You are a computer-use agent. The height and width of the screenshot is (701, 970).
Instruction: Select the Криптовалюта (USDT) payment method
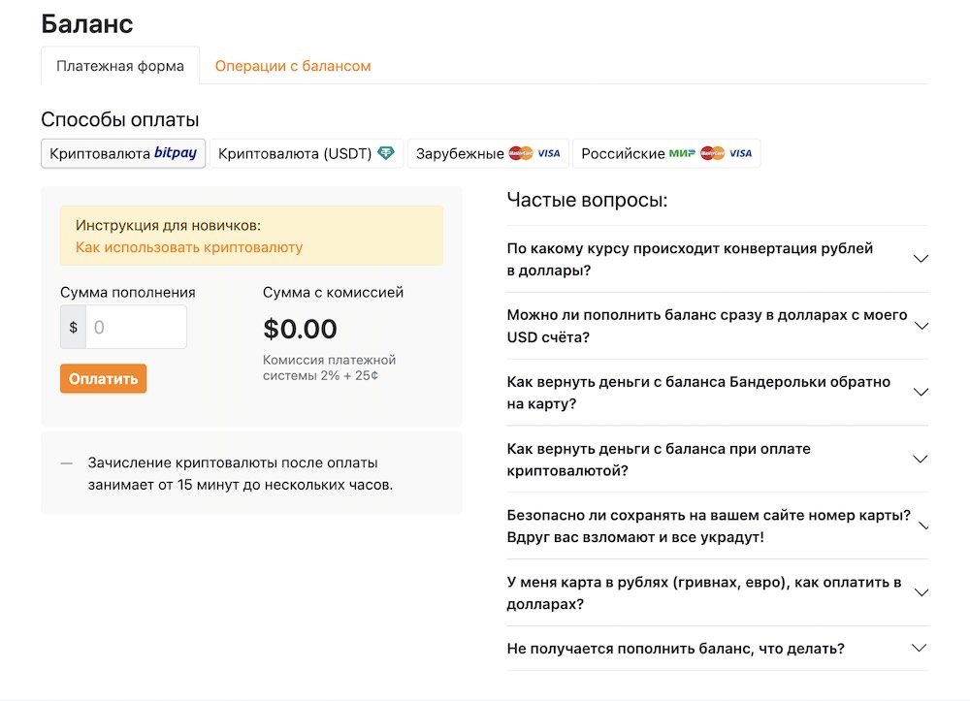click(x=307, y=152)
